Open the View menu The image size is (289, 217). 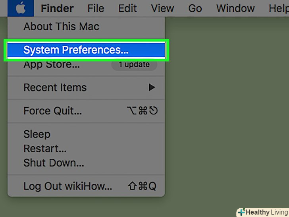point(162,8)
